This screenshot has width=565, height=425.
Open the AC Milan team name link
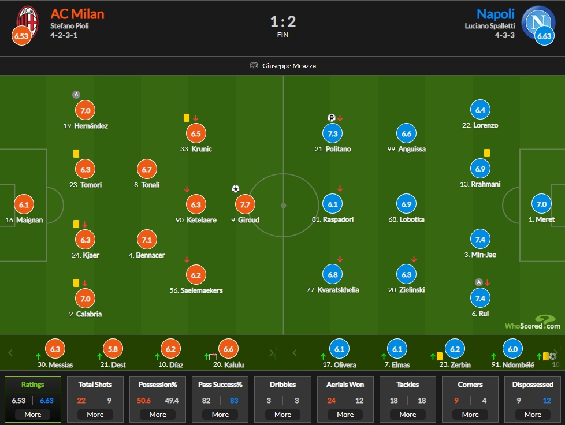coord(77,14)
